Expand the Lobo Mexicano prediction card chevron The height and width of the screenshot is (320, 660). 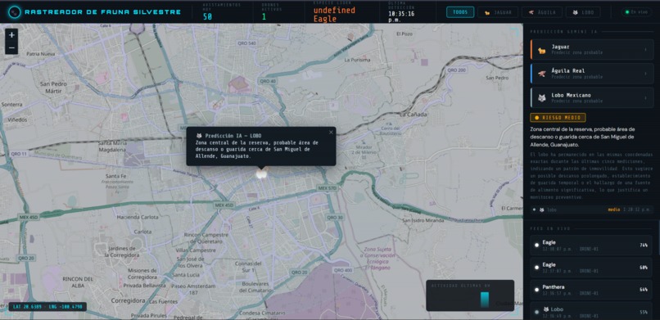[646, 97]
